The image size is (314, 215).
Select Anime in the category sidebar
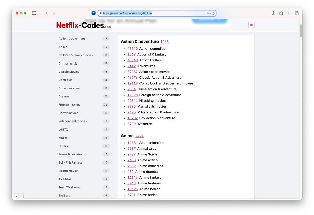coord(63,47)
